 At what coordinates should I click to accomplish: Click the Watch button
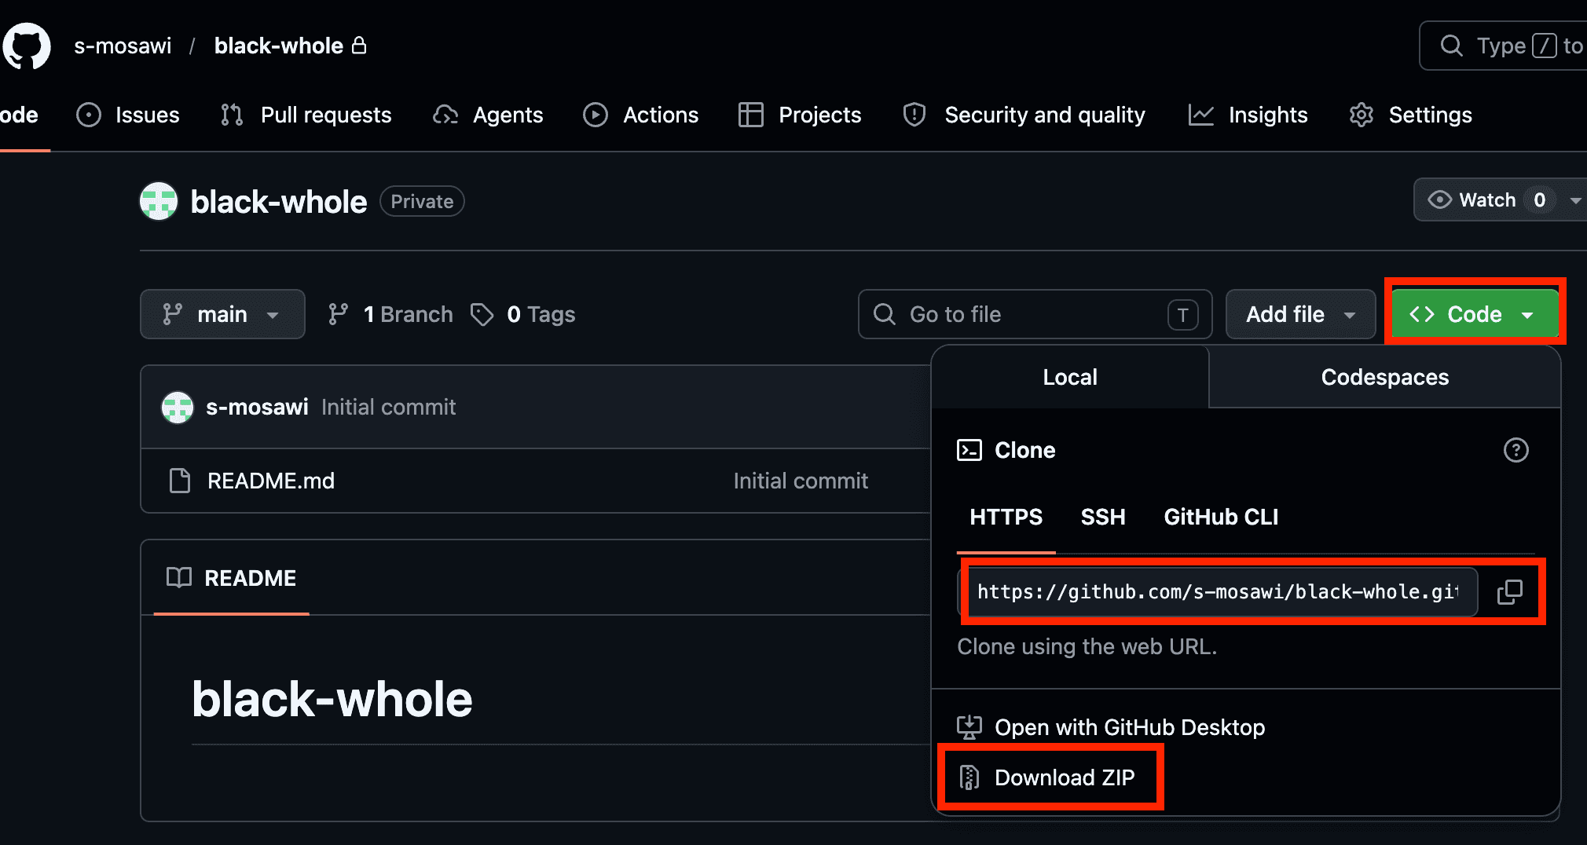(x=1486, y=200)
